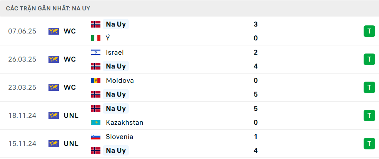Click the green T badge for Slovenia match

(x=369, y=144)
